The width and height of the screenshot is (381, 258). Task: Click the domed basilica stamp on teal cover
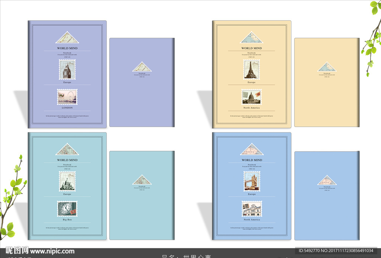click(67, 181)
